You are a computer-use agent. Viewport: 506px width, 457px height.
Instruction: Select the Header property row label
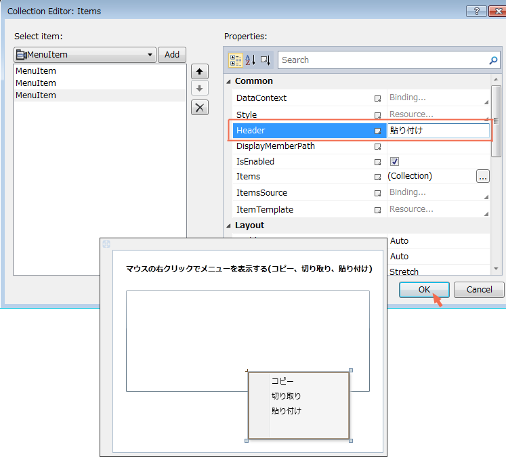tap(251, 131)
